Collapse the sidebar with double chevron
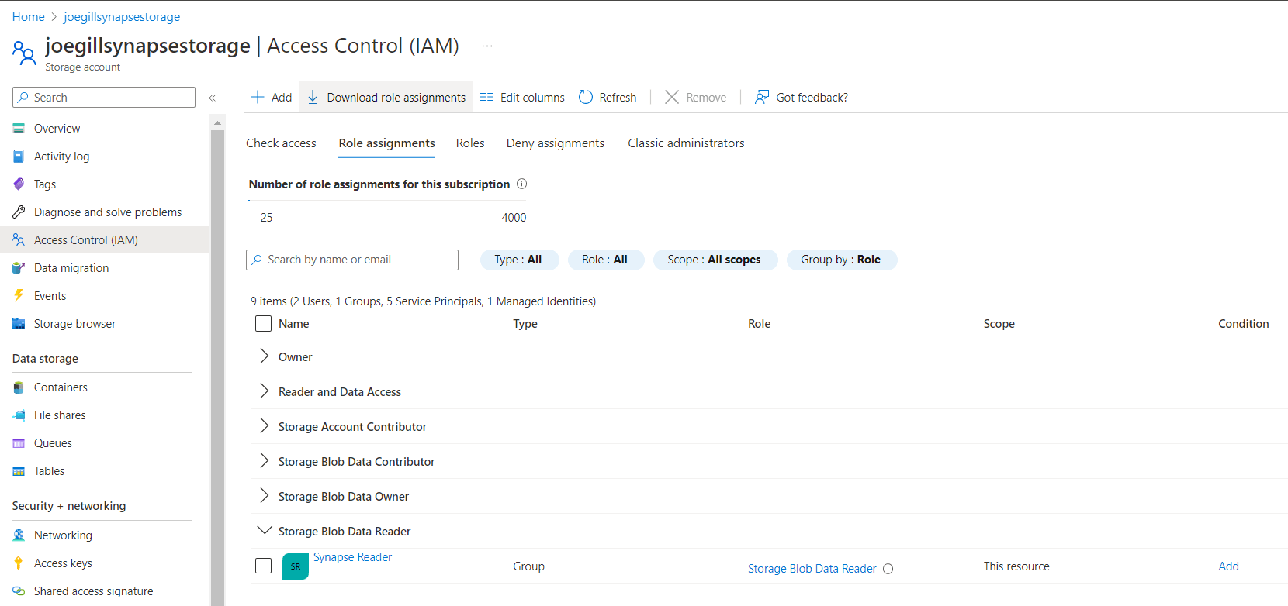 [212, 98]
